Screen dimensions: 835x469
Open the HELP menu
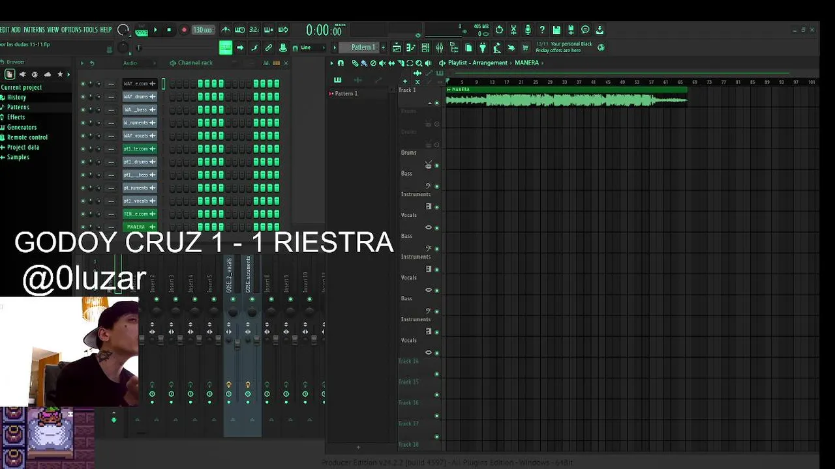106,30
